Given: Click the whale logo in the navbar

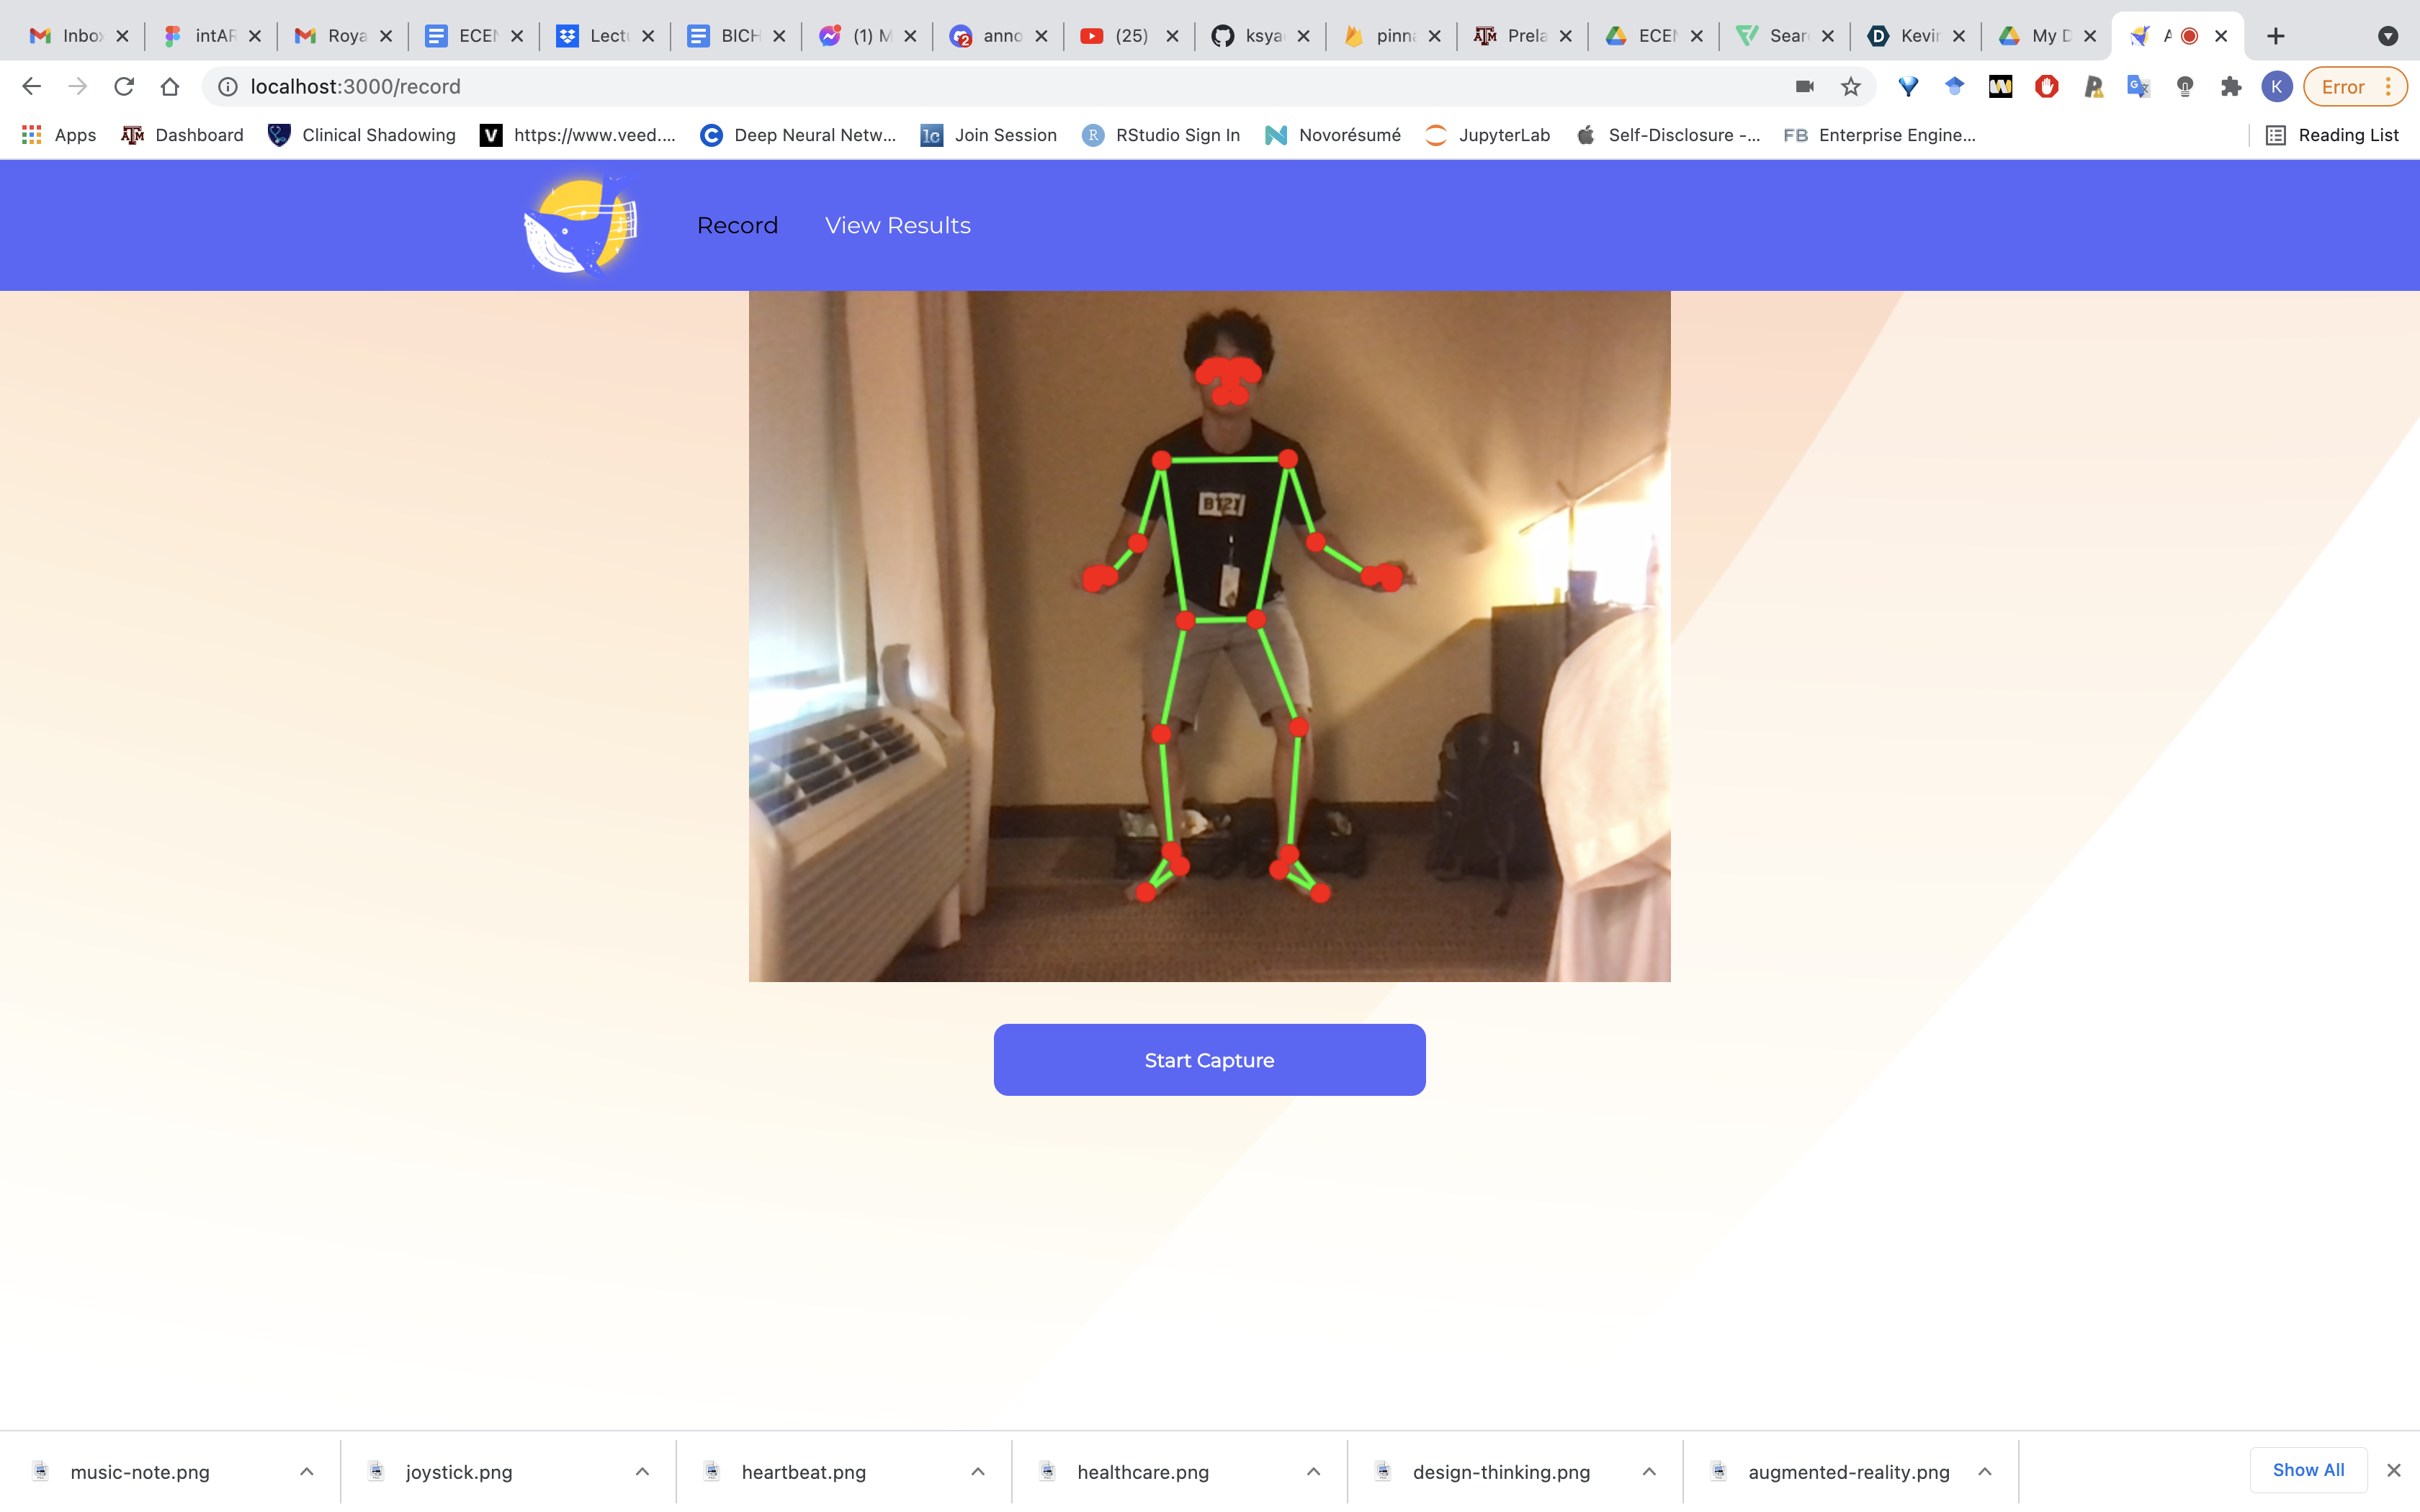Looking at the screenshot, I should tap(580, 225).
